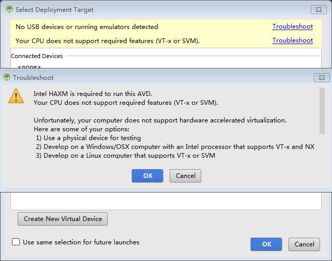Click 'No USB devices or running emulators detected' message

coord(87,26)
